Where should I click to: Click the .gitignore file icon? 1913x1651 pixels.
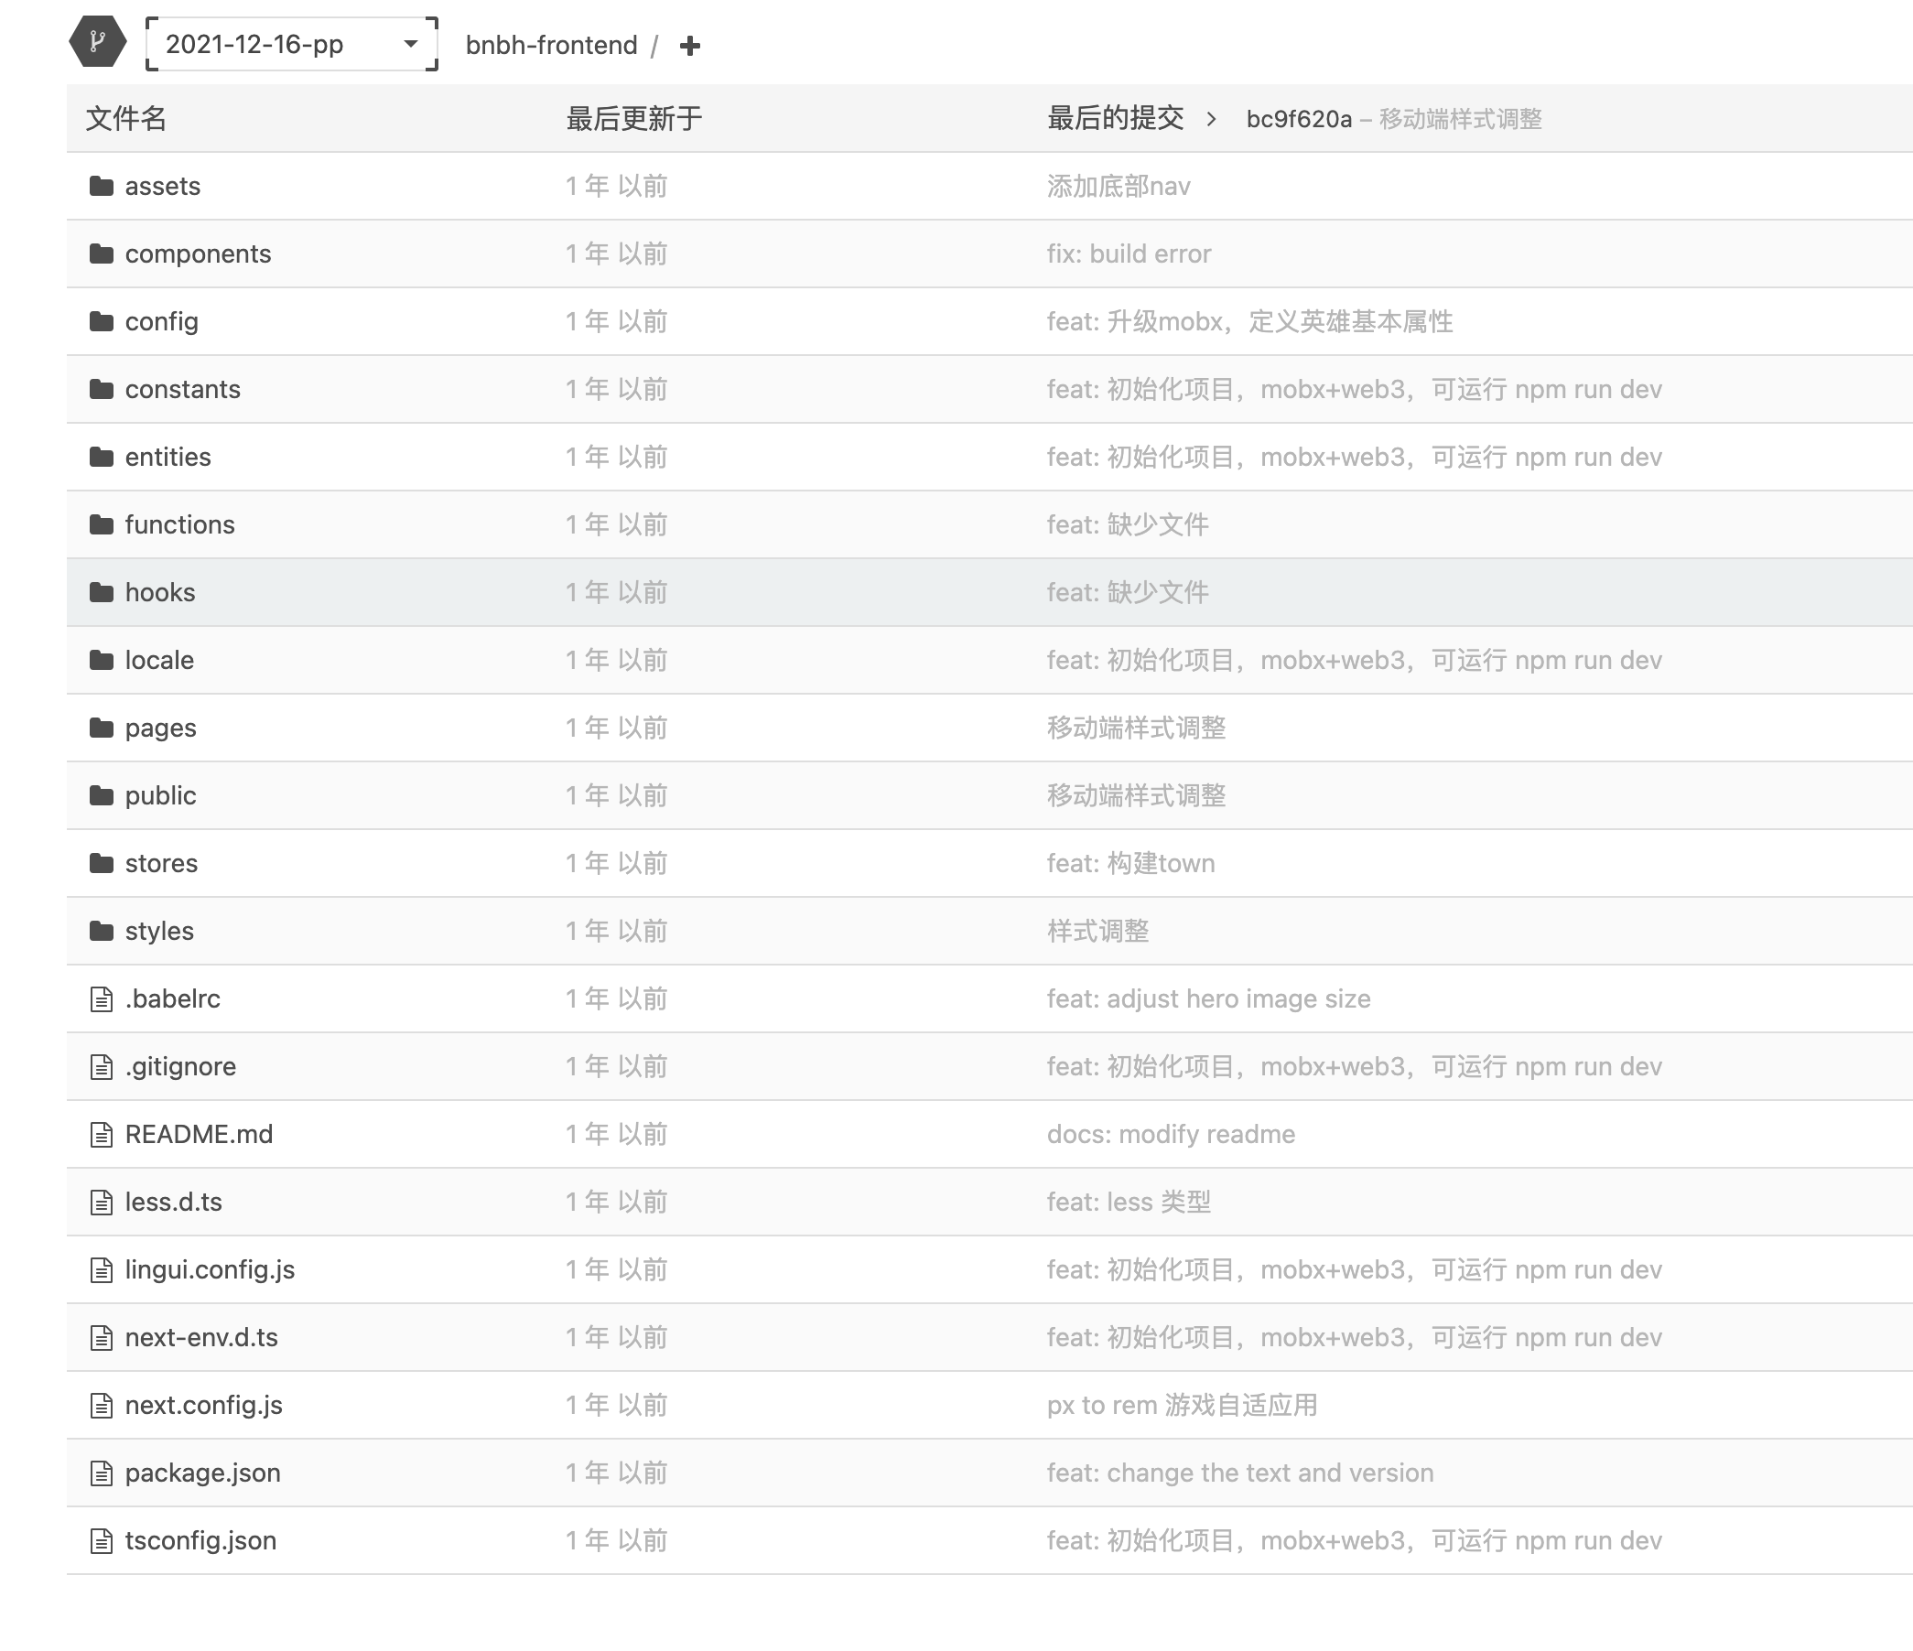coord(102,1066)
